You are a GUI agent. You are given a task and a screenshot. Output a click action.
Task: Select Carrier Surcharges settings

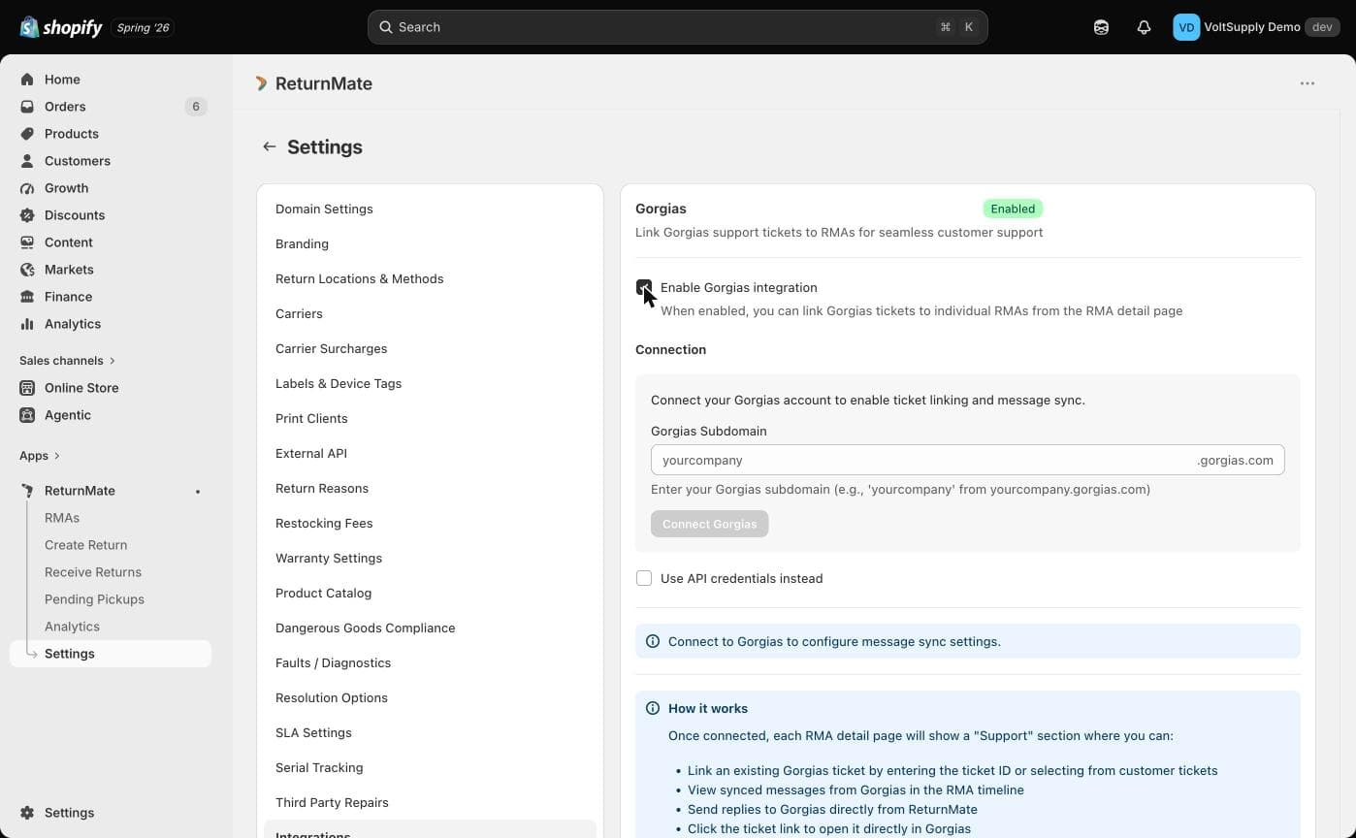coord(331,348)
